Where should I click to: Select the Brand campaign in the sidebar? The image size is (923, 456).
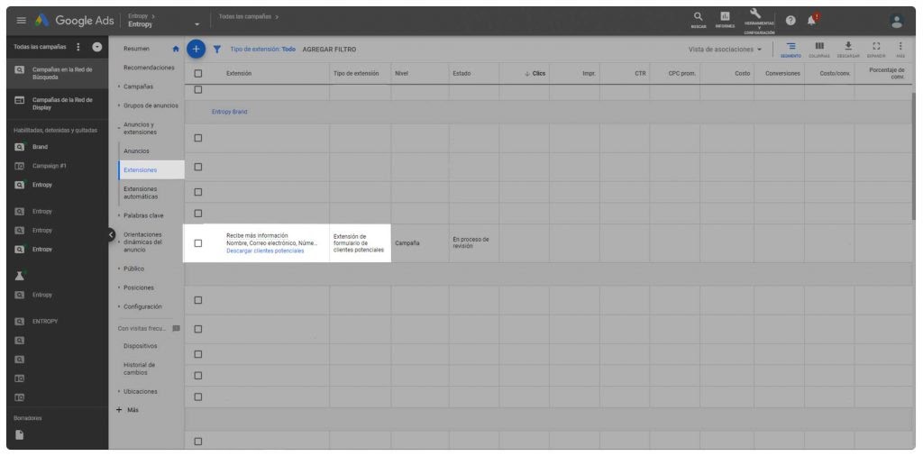40,147
